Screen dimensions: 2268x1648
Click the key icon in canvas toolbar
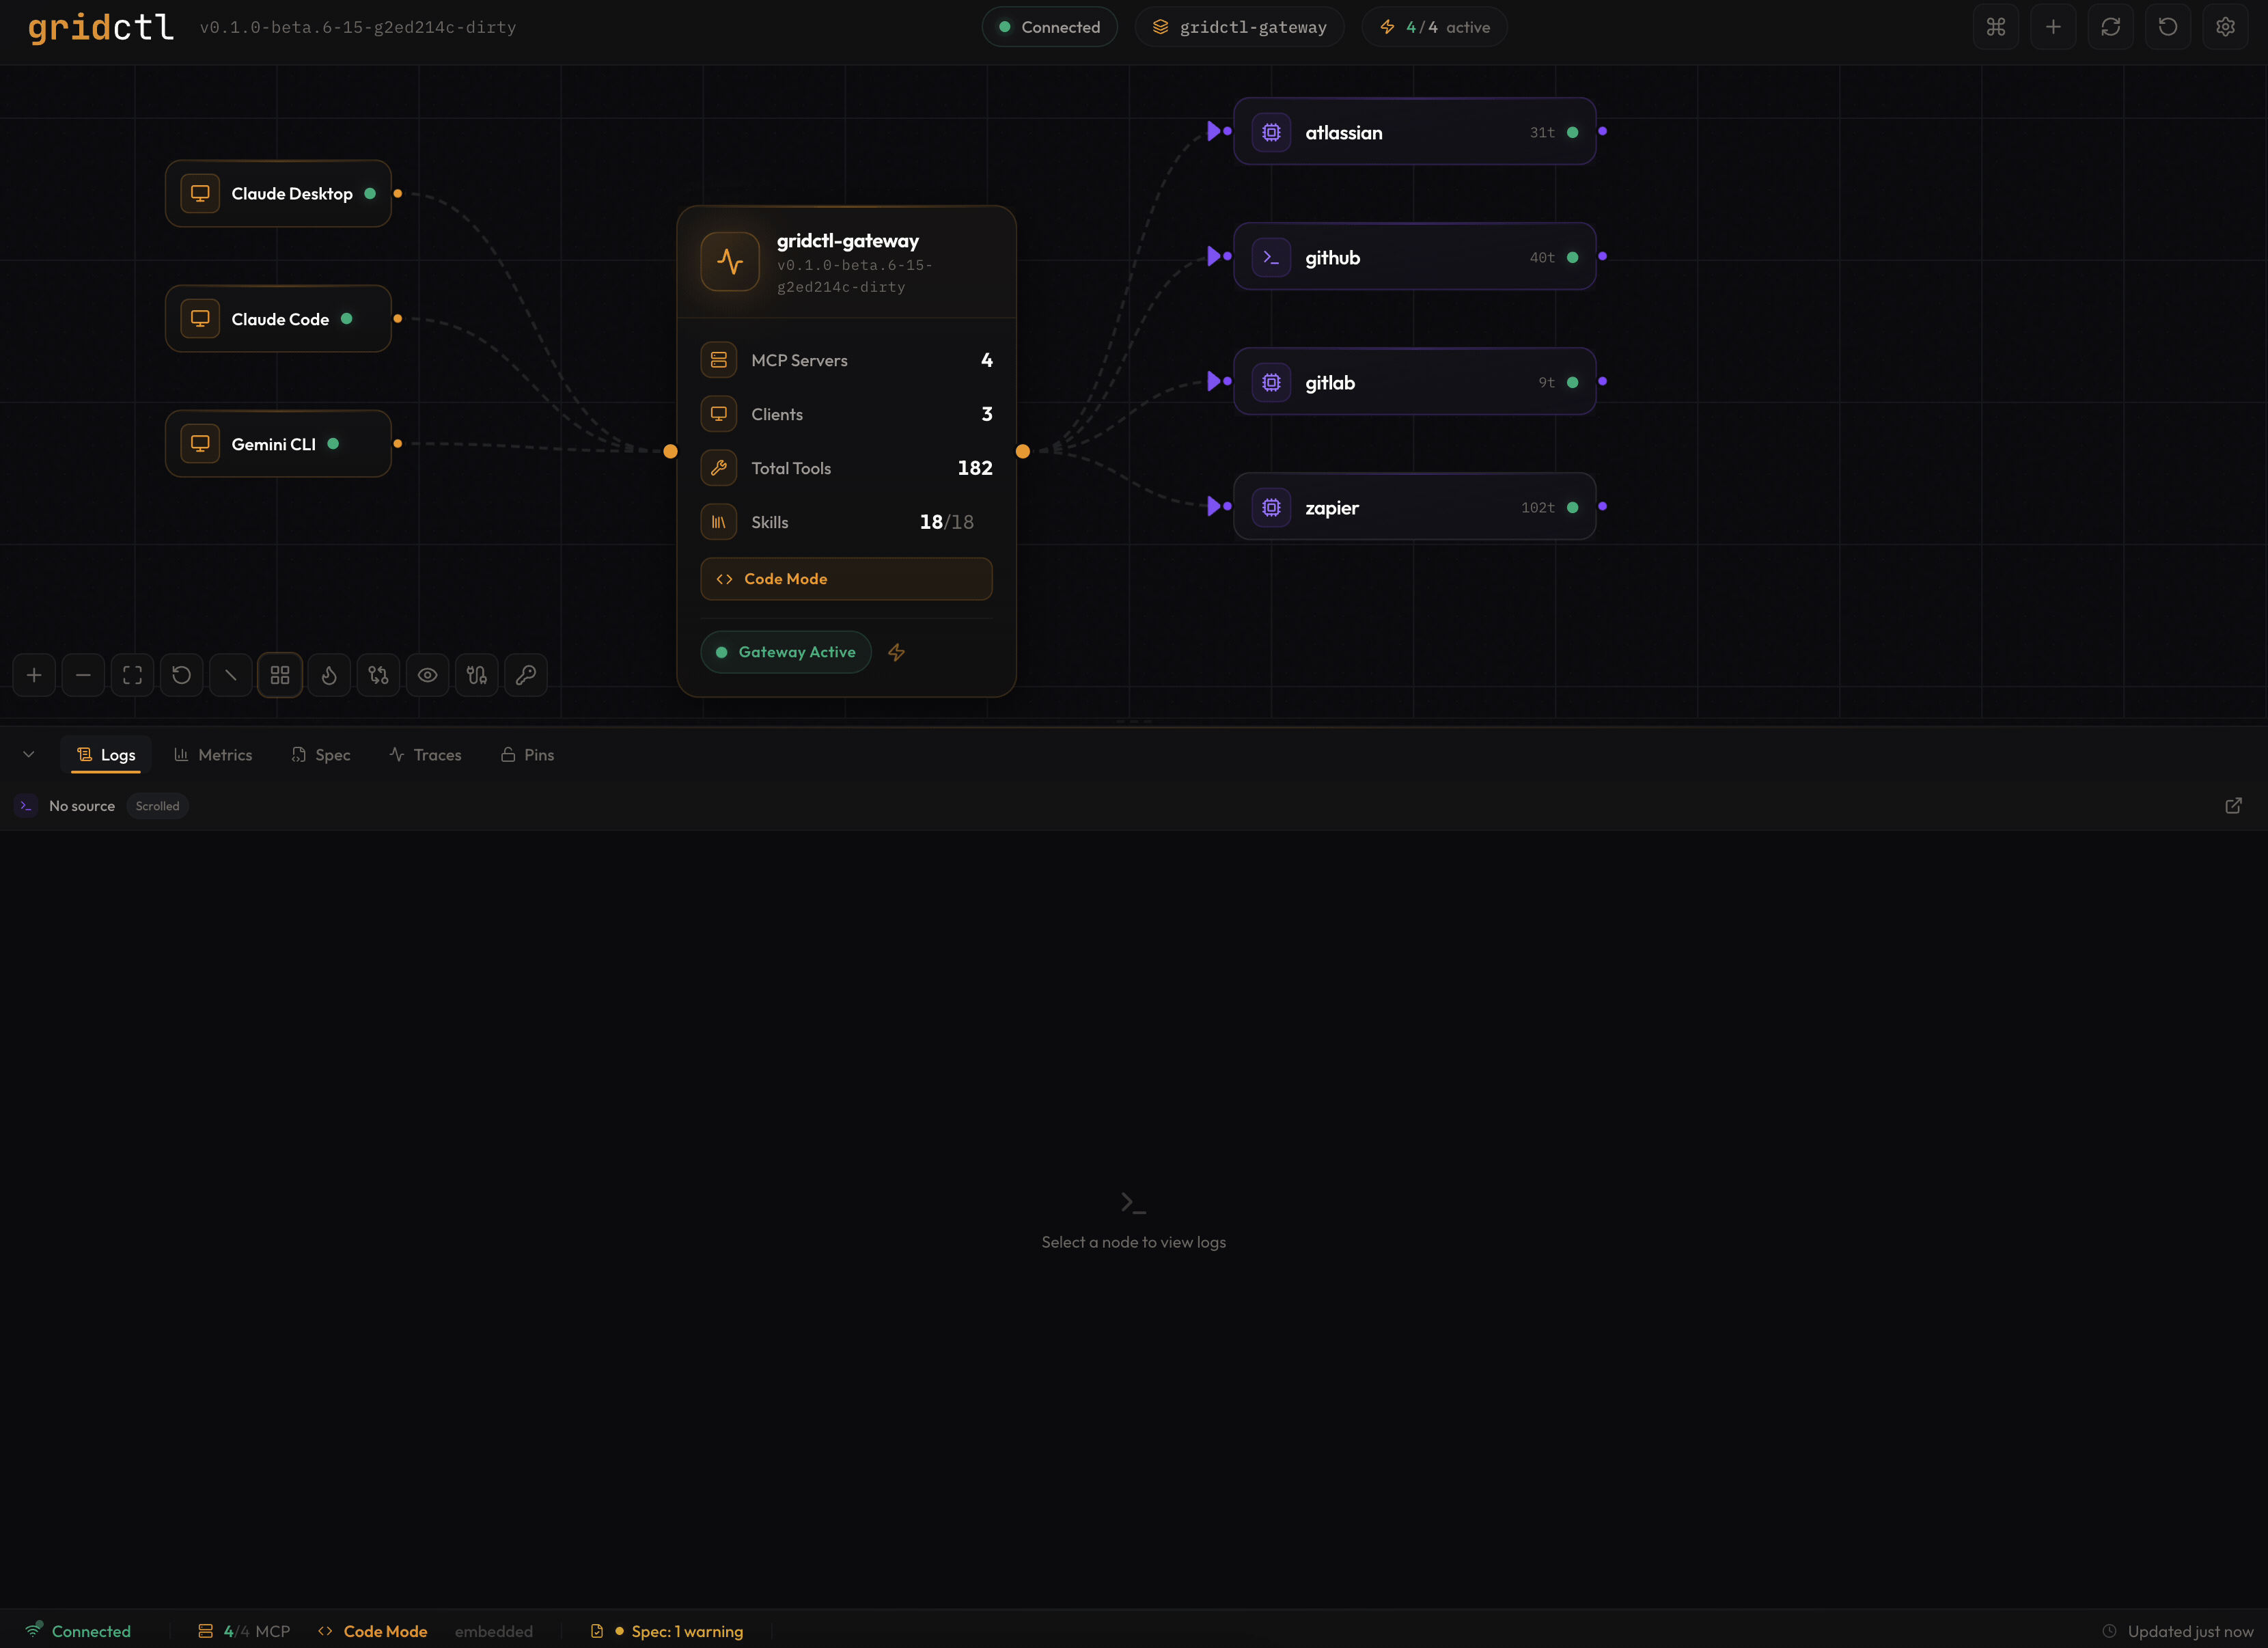[526, 675]
